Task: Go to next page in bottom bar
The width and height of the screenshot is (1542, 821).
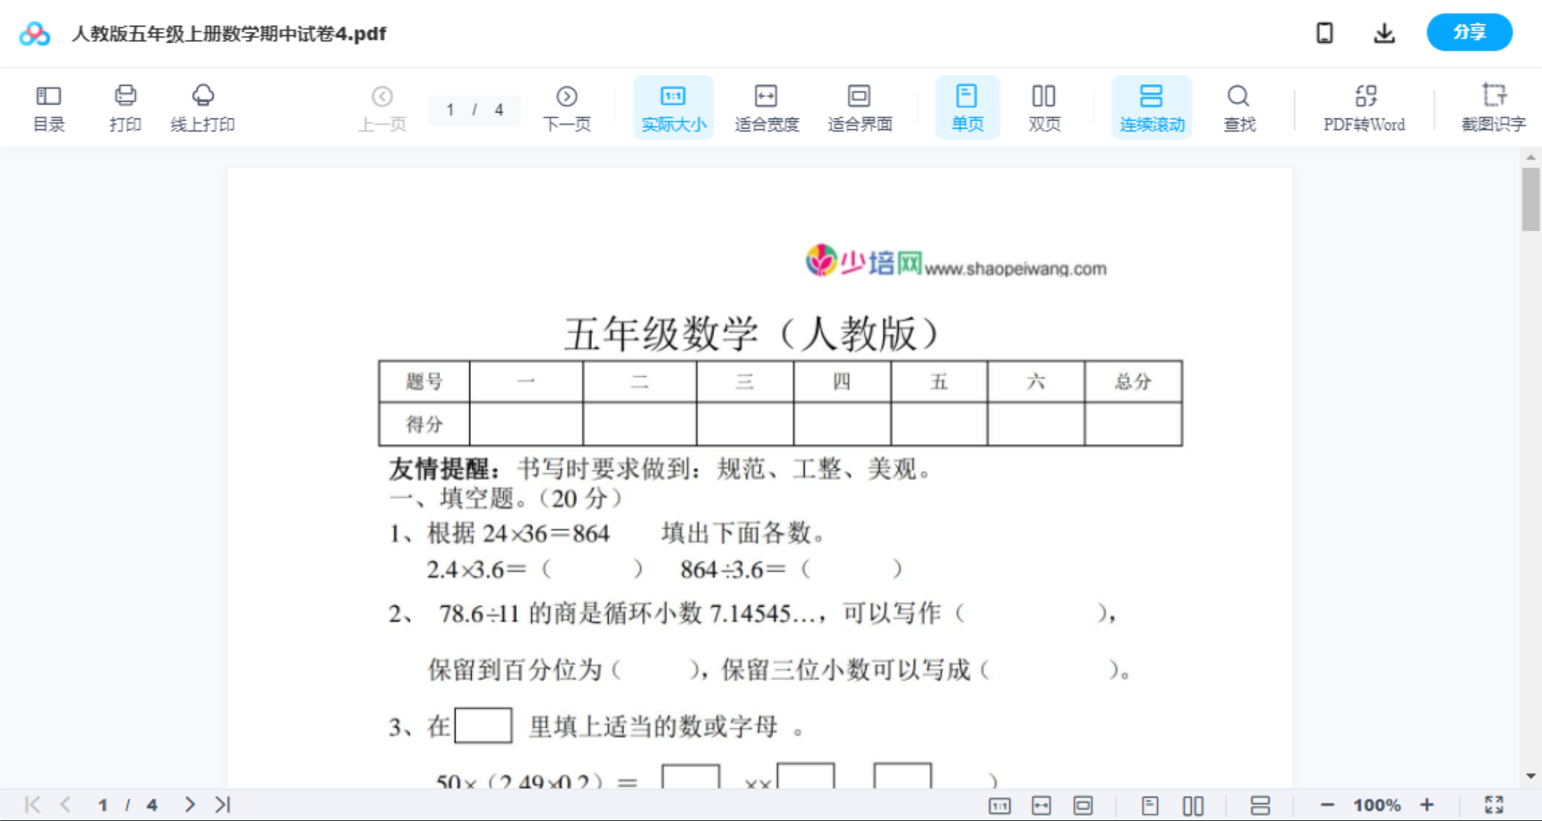Action: click(x=190, y=805)
